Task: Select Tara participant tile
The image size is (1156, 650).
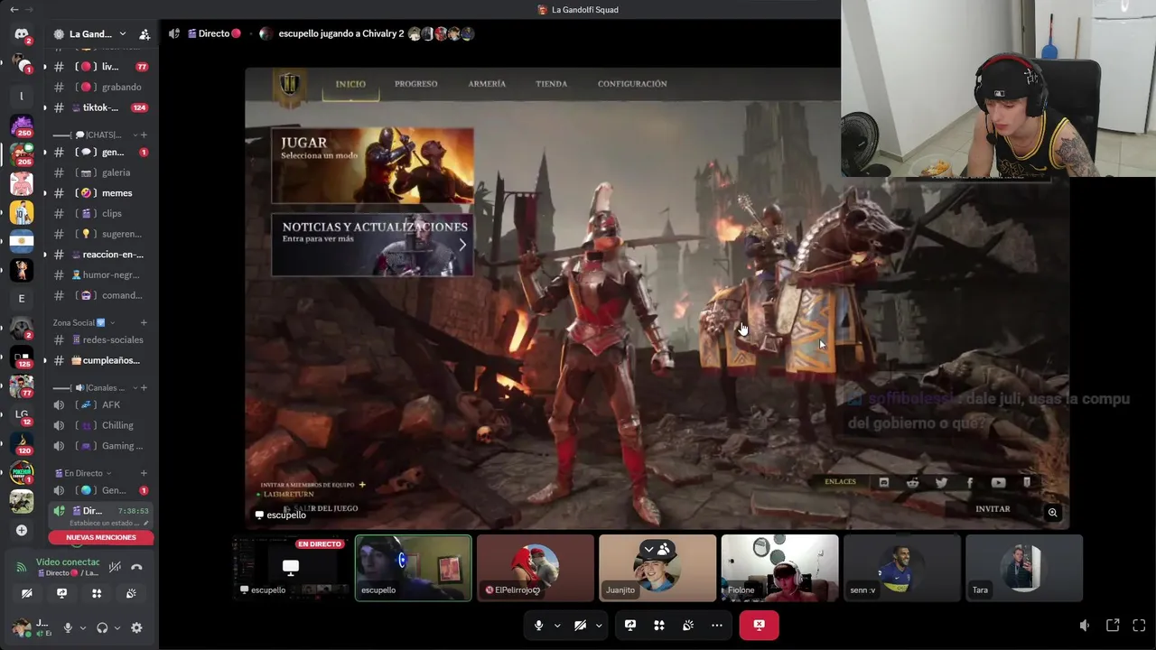Action: 1024,567
